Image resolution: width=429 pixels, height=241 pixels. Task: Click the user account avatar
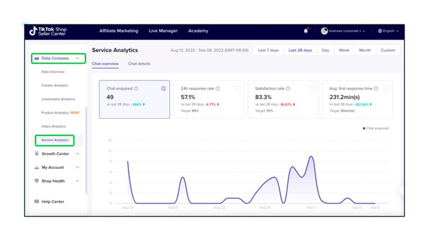pyautogui.click(x=324, y=31)
